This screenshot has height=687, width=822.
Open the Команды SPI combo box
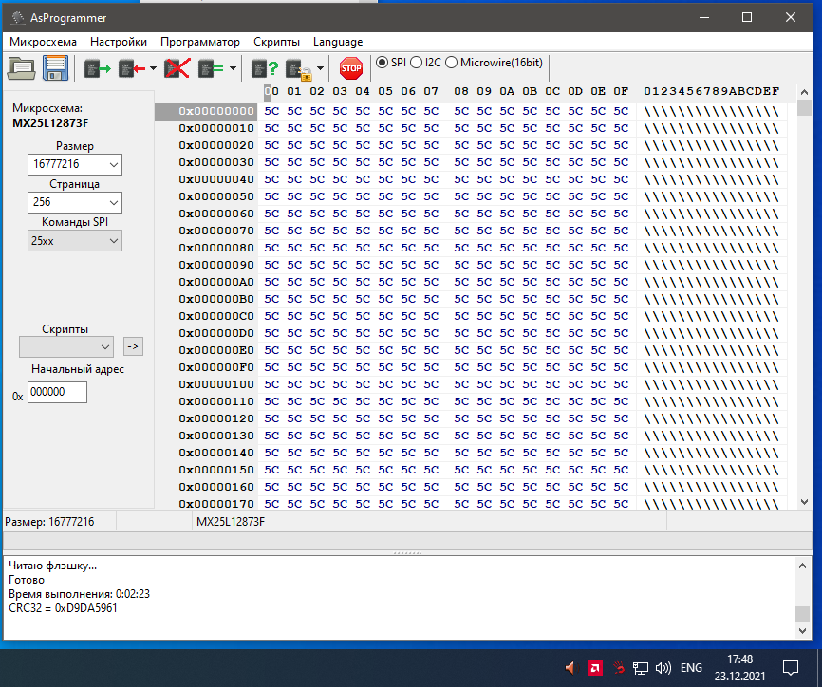point(75,241)
